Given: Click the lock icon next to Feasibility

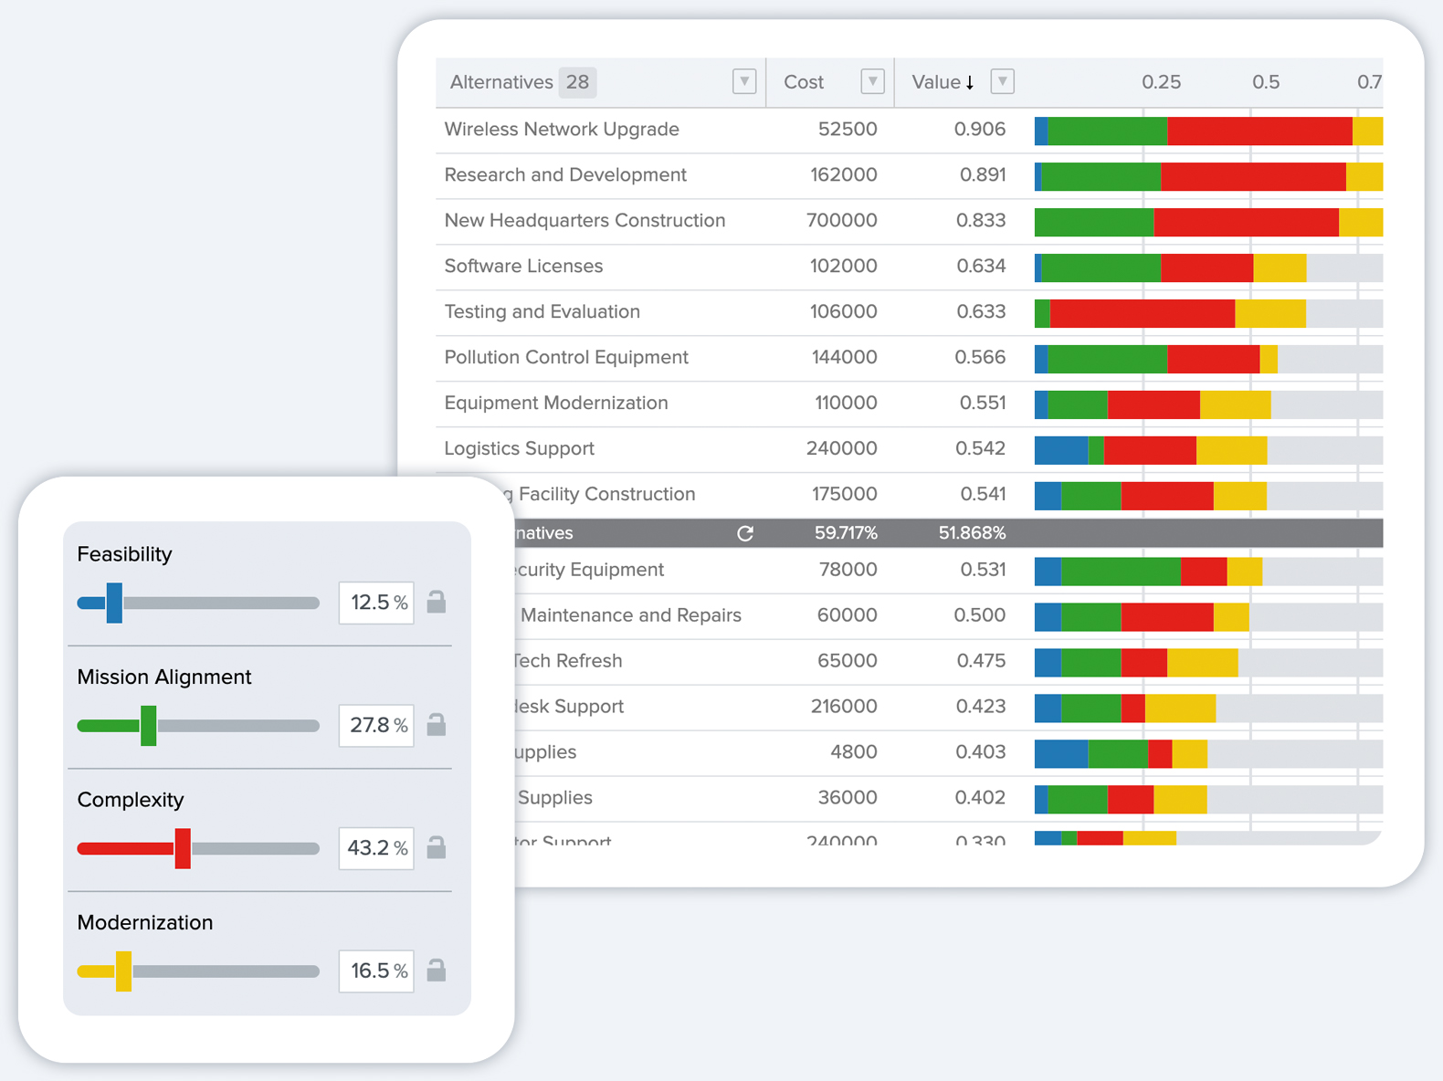Looking at the screenshot, I should coord(437,602).
